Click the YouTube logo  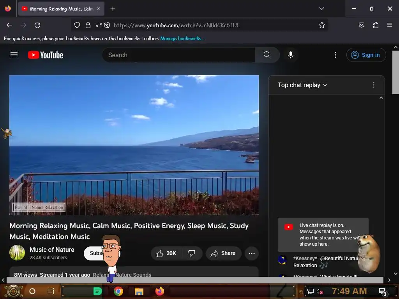(x=46, y=55)
